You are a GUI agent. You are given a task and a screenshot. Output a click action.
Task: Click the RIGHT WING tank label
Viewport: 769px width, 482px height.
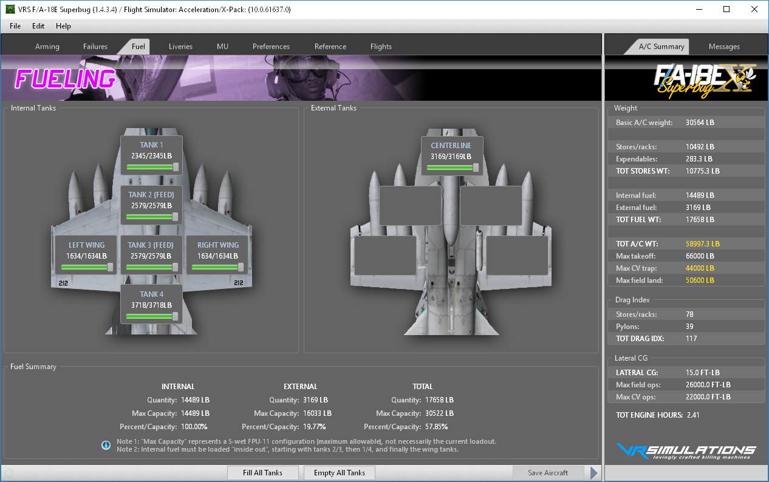[x=217, y=245]
